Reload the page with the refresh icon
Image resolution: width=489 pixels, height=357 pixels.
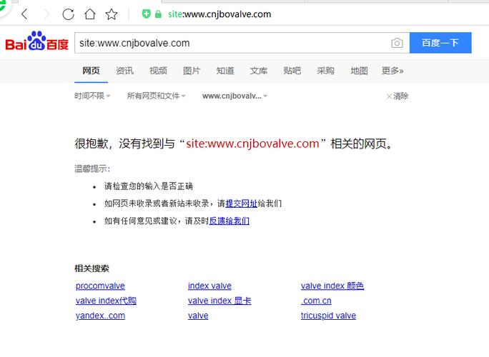68,14
